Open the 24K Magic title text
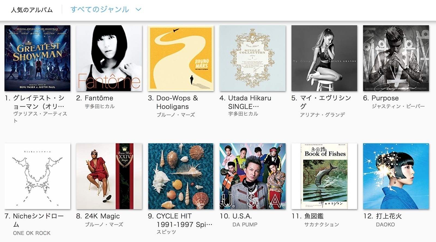 click(102, 216)
